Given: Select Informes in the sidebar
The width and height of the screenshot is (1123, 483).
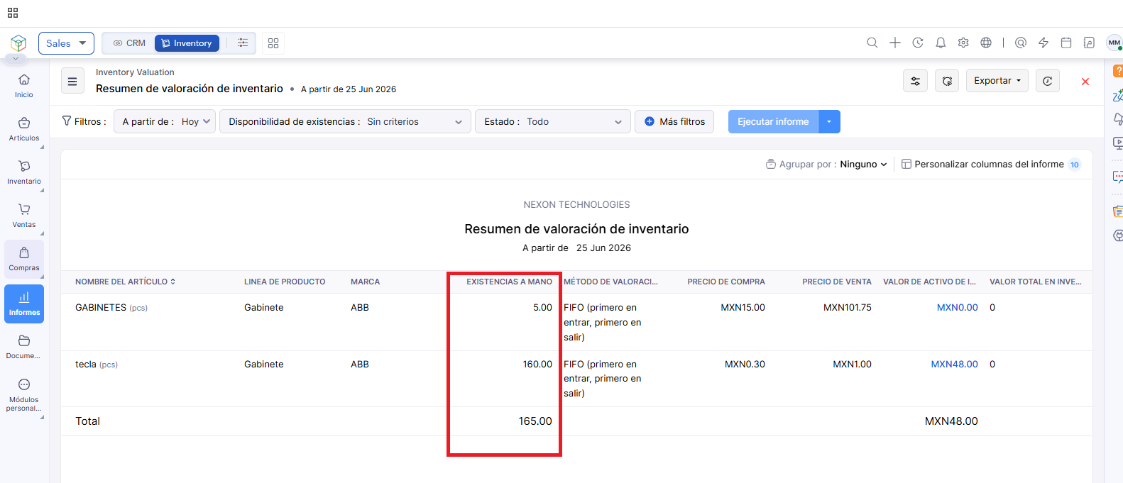Looking at the screenshot, I should (24, 304).
